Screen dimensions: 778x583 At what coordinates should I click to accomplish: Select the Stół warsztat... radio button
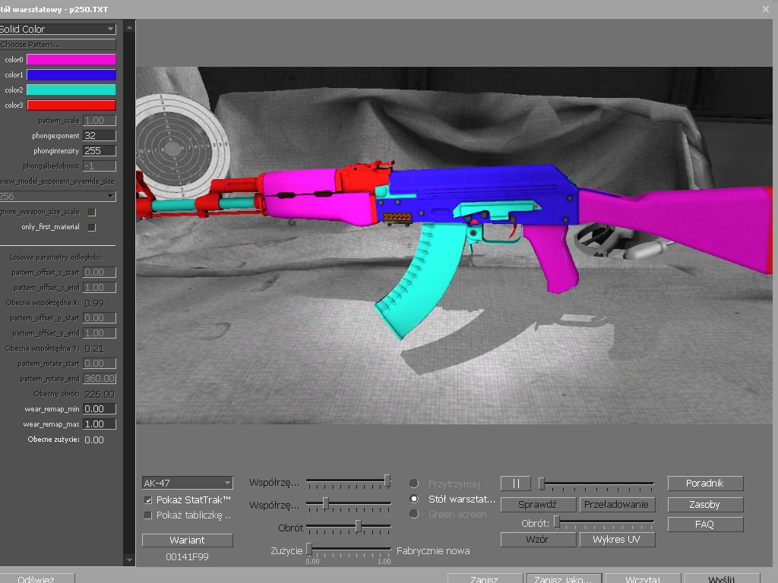[x=414, y=499]
